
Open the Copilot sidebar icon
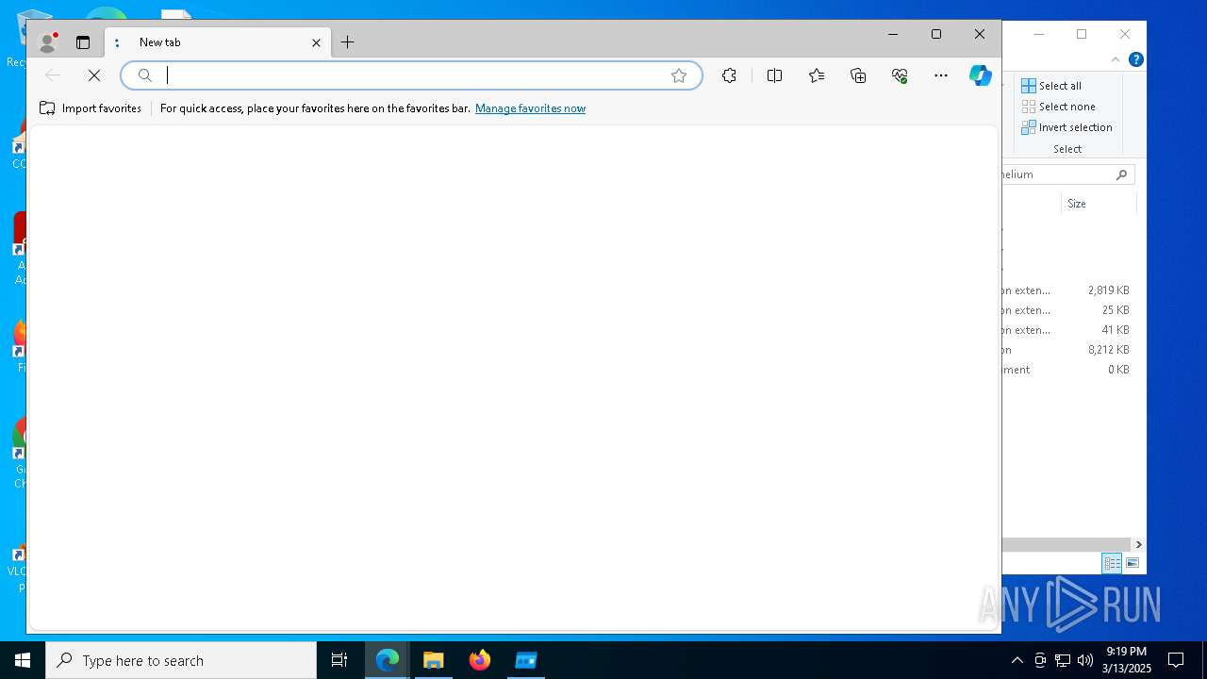[981, 75]
